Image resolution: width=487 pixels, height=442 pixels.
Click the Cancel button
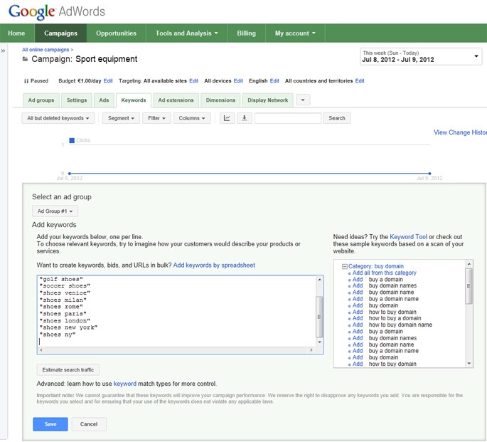point(89,424)
